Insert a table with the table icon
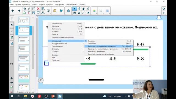The image size is (176, 99). pos(43,9)
